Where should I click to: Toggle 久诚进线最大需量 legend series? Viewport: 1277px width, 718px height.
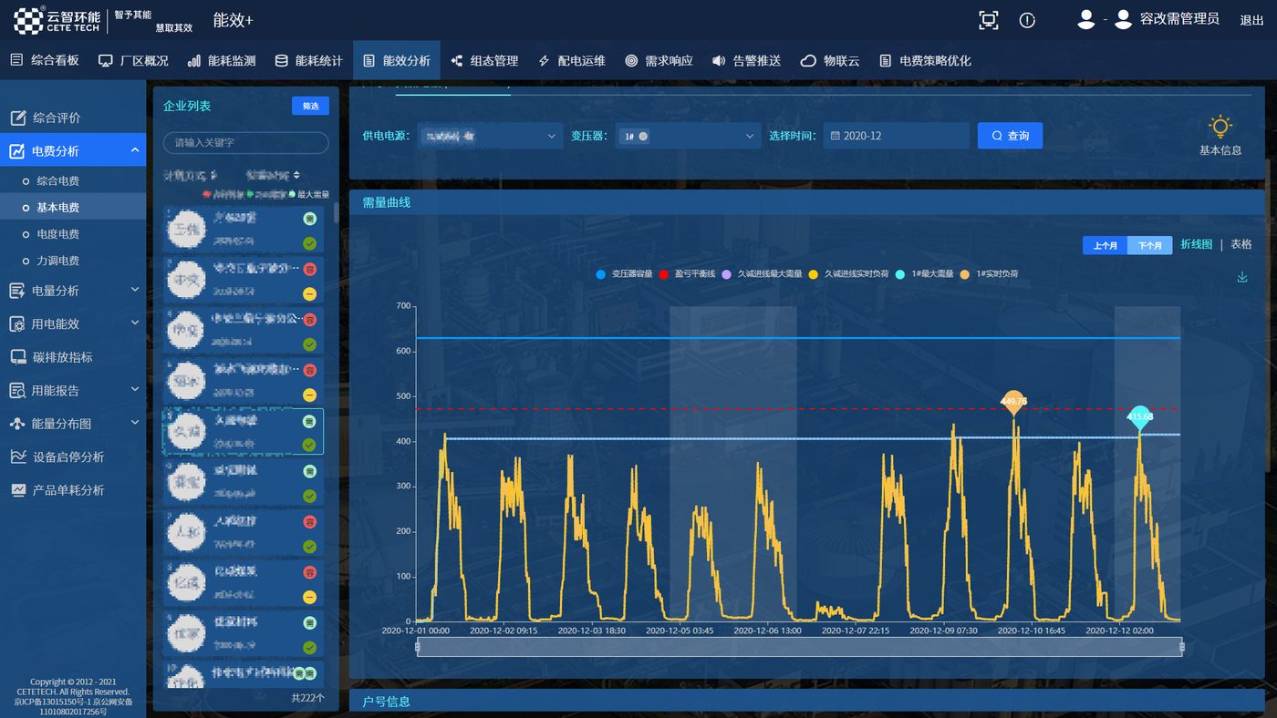762,273
